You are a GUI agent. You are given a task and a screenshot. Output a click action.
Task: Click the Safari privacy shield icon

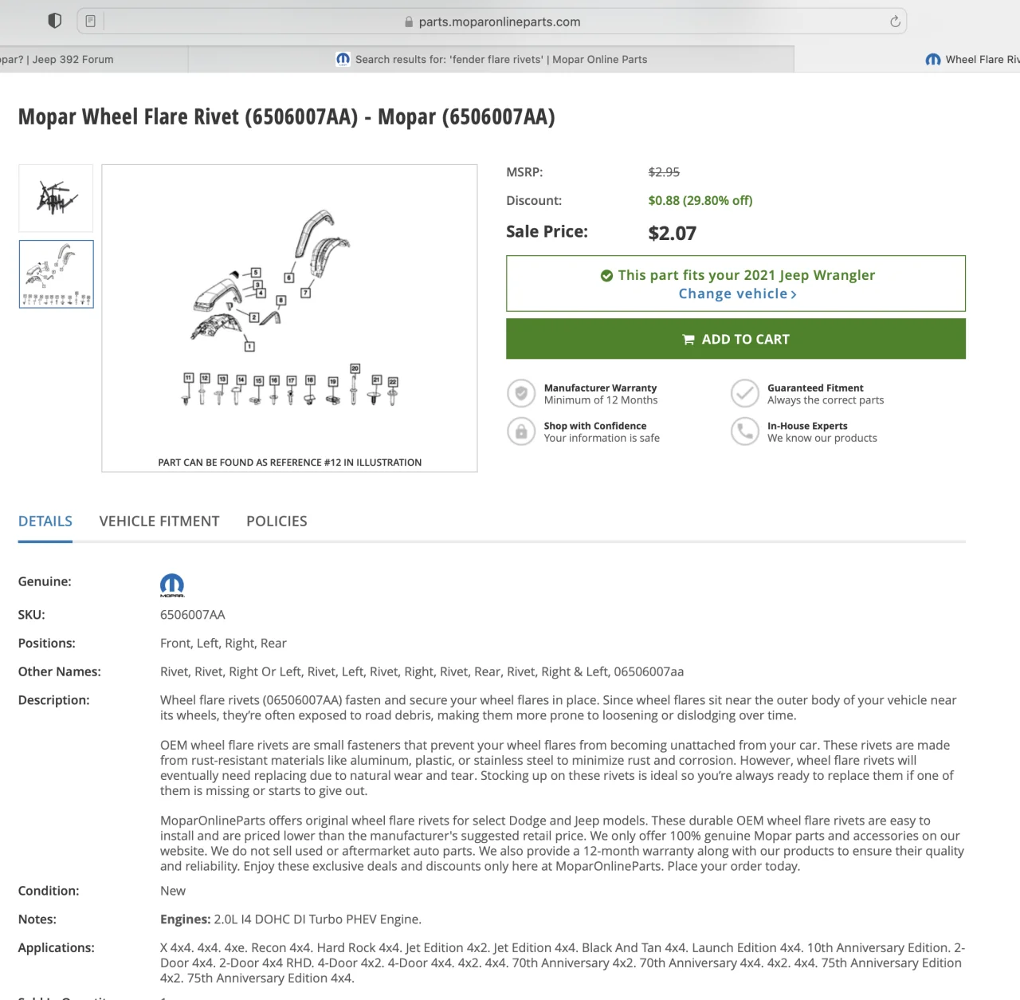click(x=55, y=21)
